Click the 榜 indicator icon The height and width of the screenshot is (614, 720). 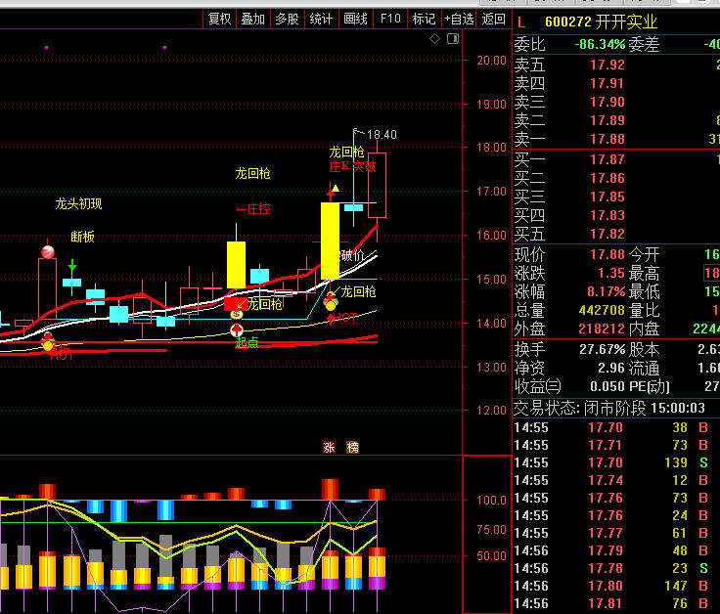(352, 447)
